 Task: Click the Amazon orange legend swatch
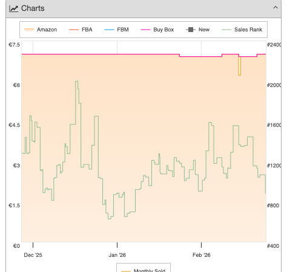pos(29,30)
